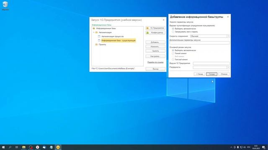Image resolution: width=268 pixels, height=150 pixels.
Task: Launch 1С:Предприятие button
Action: [155, 28]
